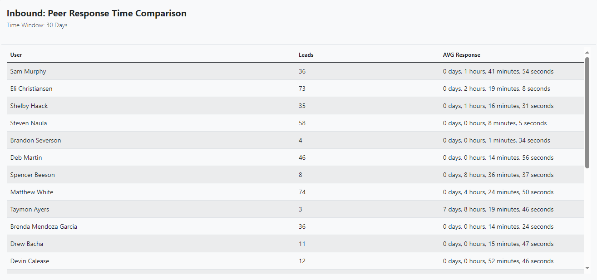
Task: Click the scrollbar up arrow
Action: tap(587, 53)
